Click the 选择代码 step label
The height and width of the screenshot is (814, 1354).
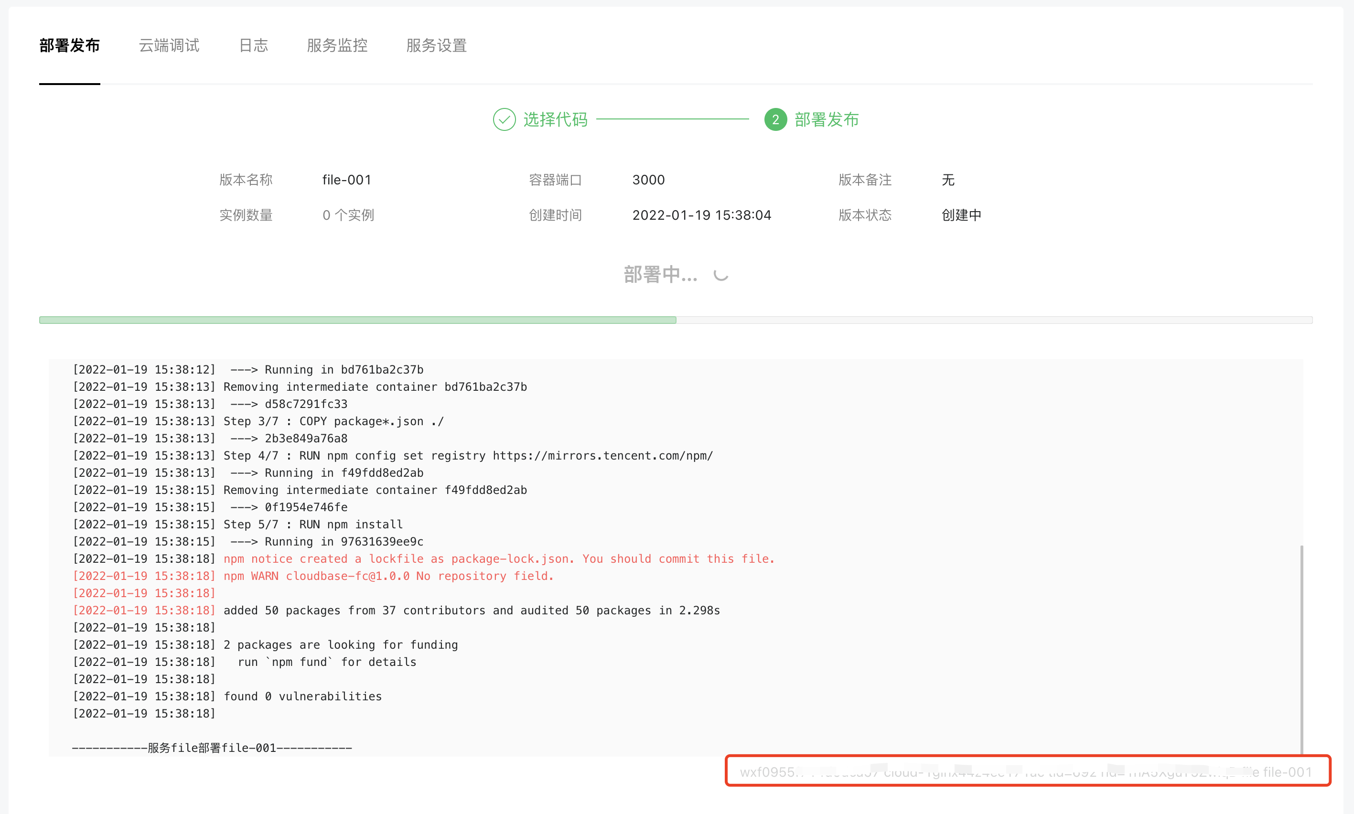555,119
